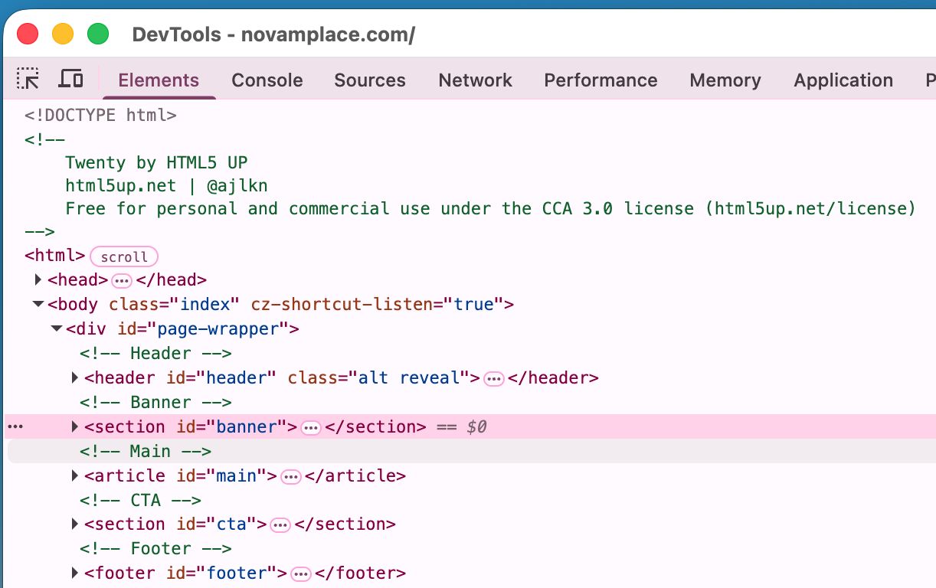This screenshot has width=936, height=588.
Task: Click the scroll badge next to html
Action: [x=124, y=256]
